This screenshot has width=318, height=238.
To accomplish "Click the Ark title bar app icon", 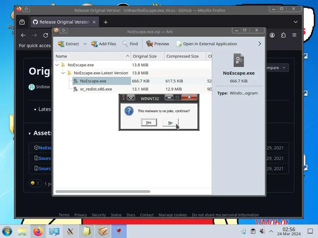I will click(x=56, y=30).
